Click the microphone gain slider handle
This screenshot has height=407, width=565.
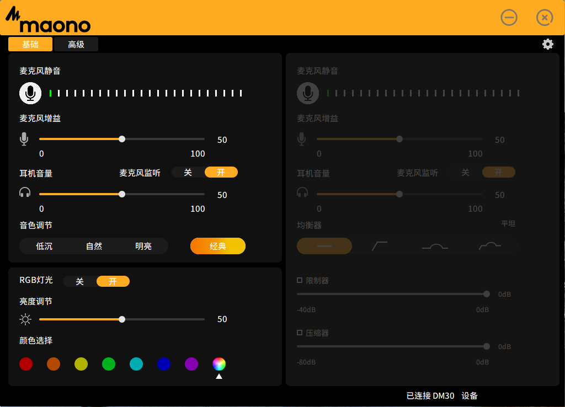point(122,139)
